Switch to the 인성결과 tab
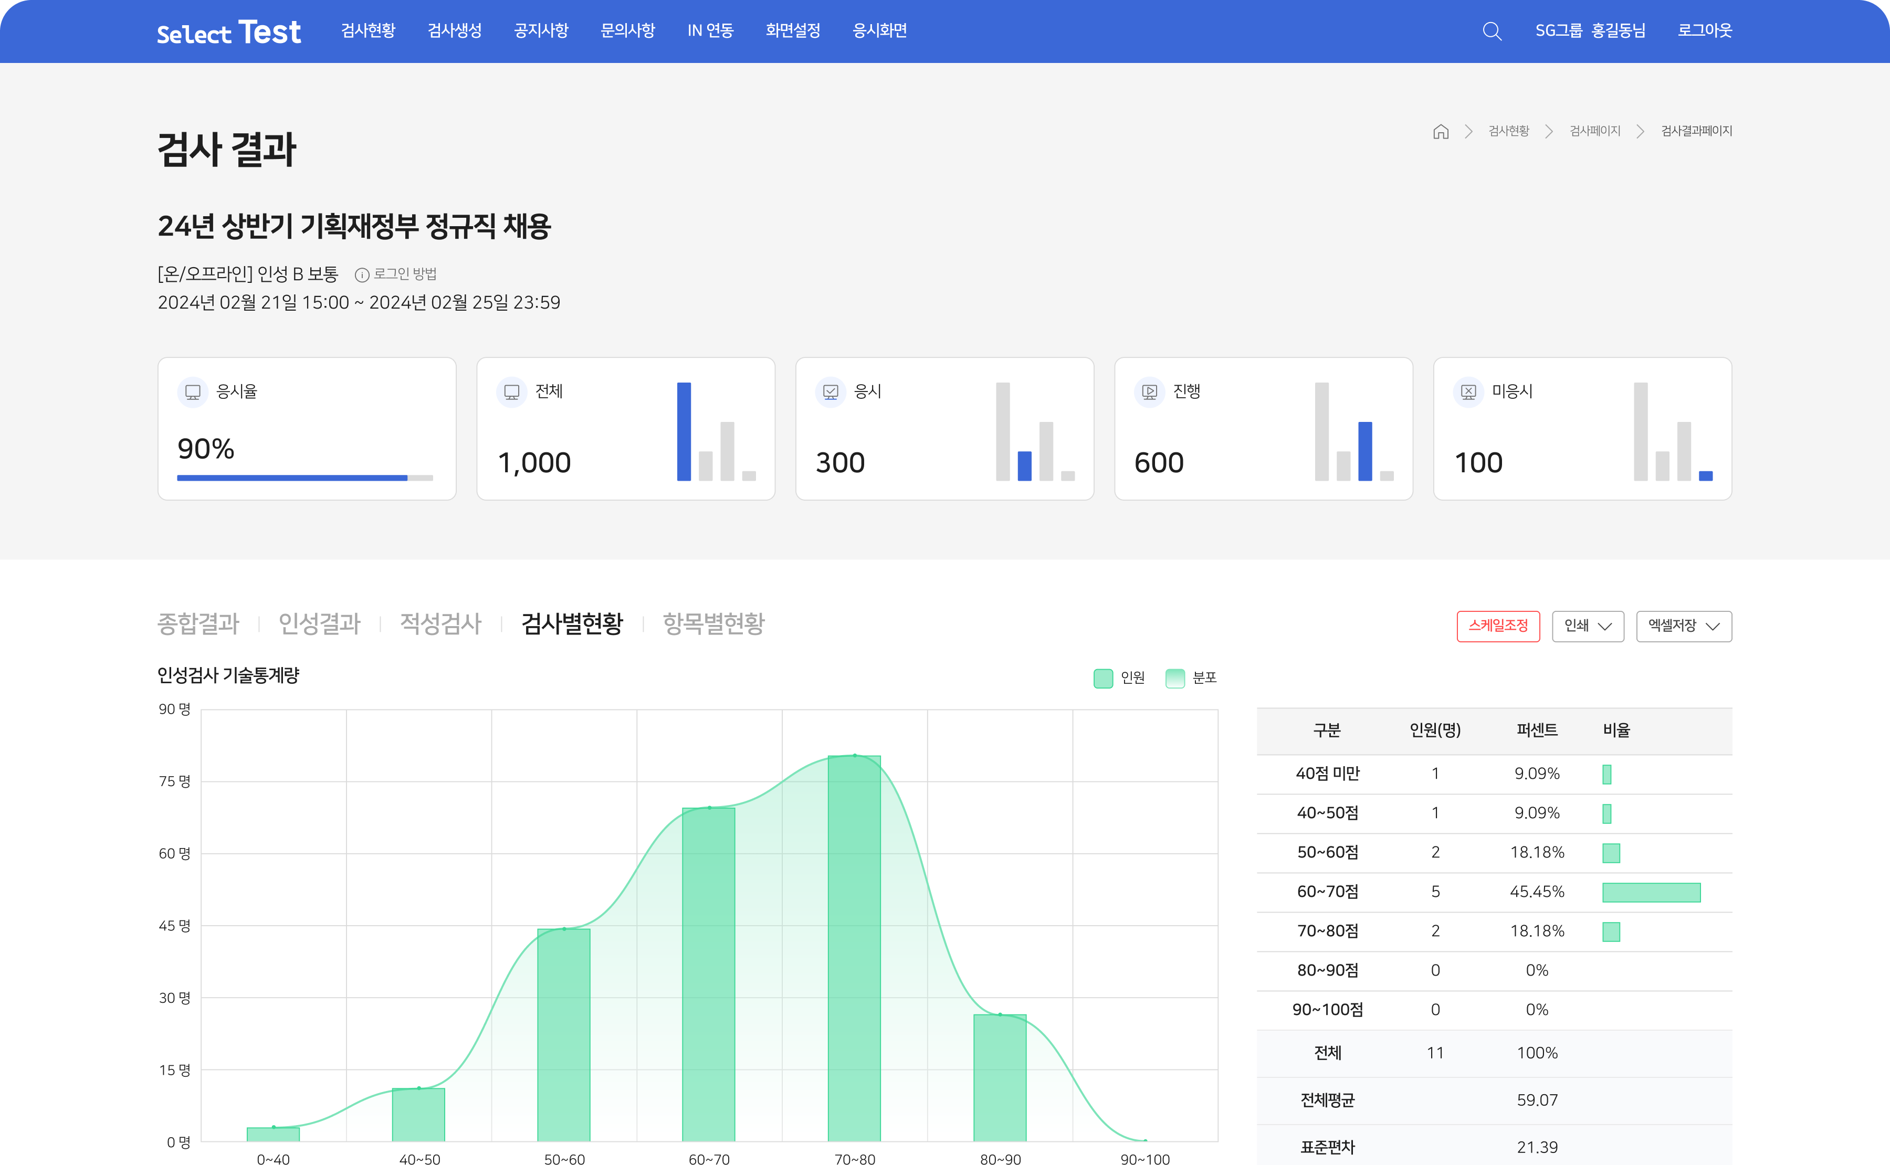The image size is (1890, 1165). click(x=319, y=623)
